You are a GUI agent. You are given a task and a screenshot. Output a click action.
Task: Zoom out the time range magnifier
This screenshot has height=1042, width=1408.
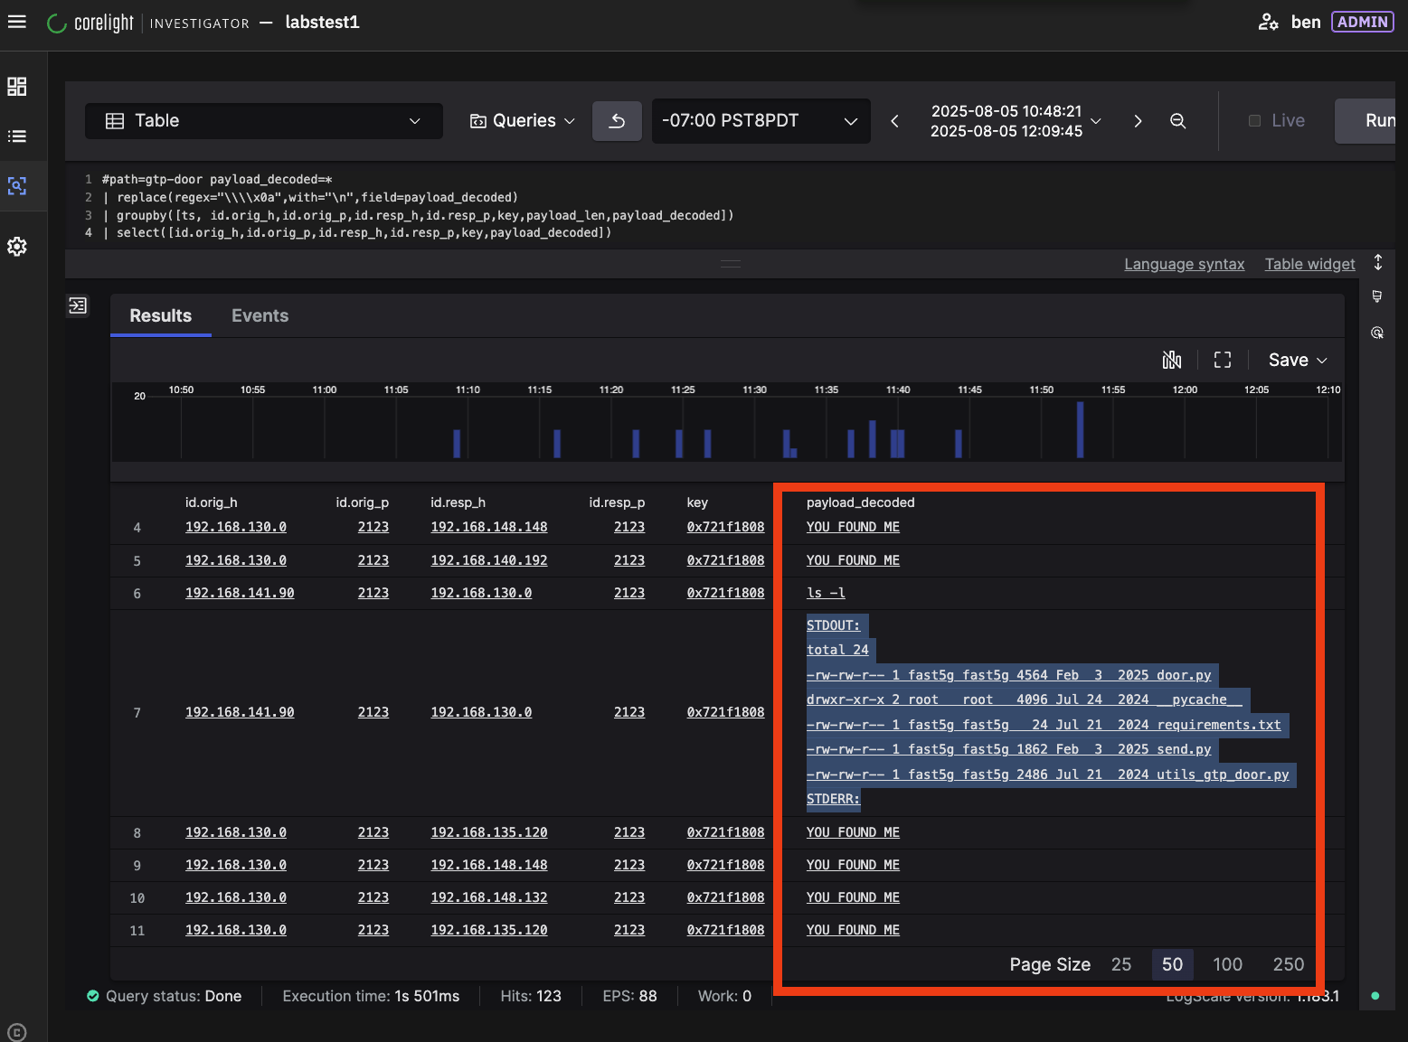[1177, 121]
